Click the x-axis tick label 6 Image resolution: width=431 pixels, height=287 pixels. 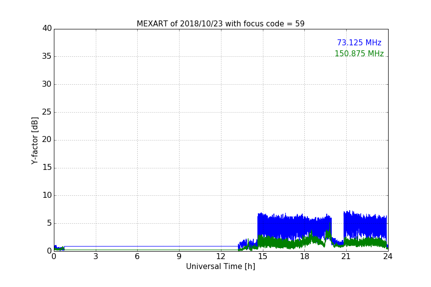[138, 257]
